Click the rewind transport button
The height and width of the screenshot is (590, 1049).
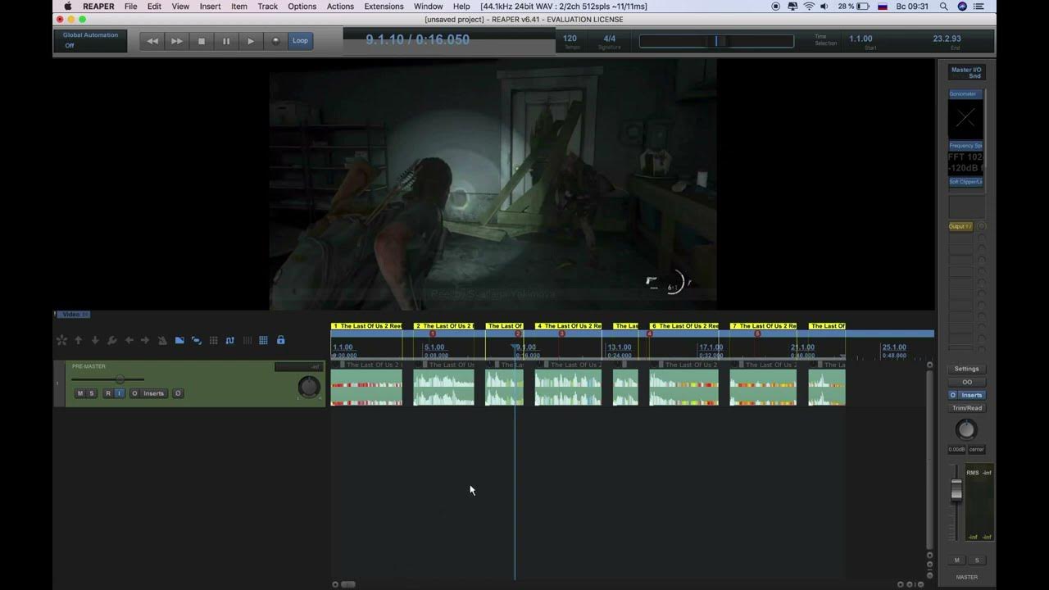(152, 41)
